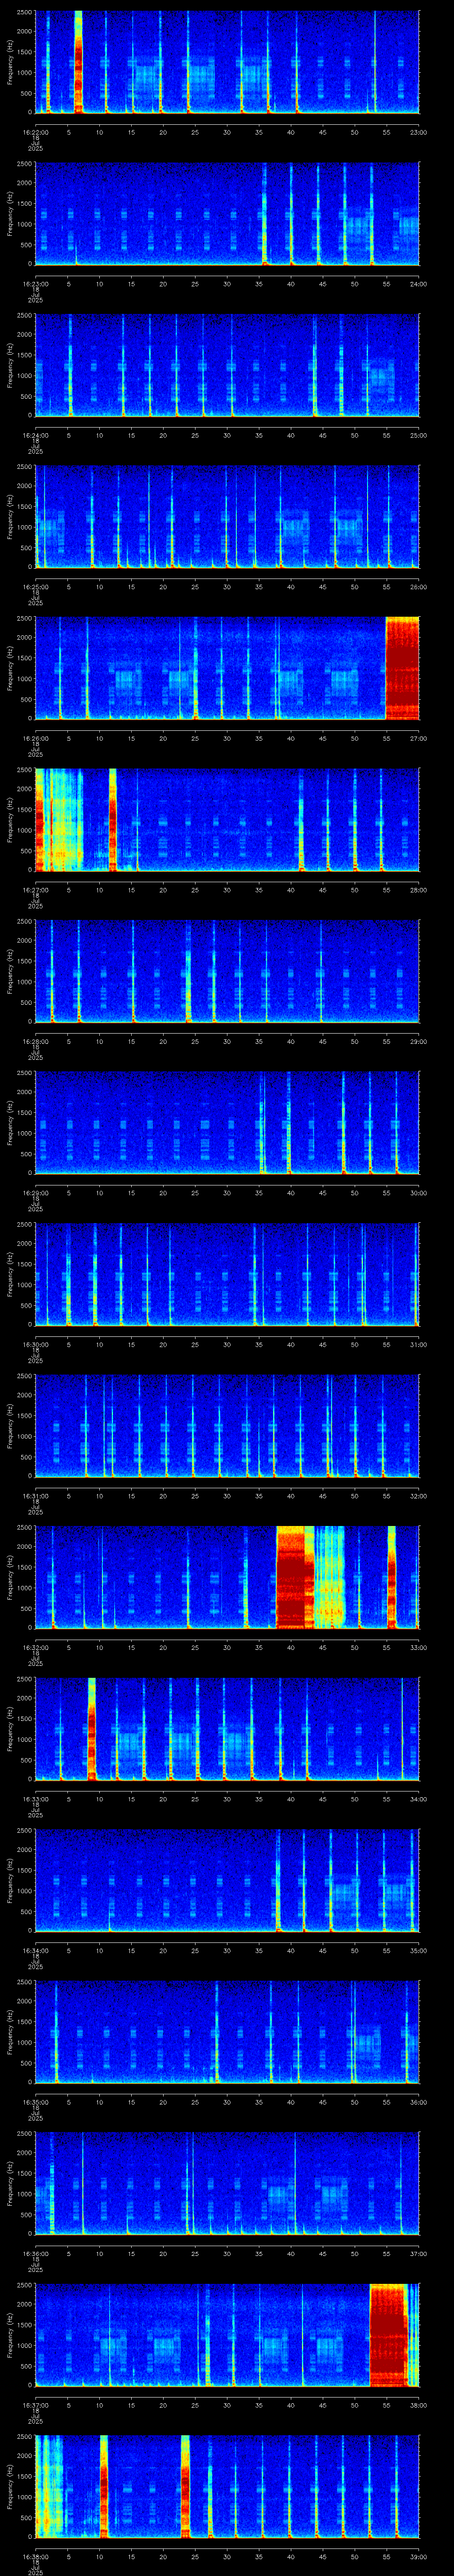The image size is (454, 2576).
Task: Select the red block ending the 16:37 spectrogram
Action: 389,2334
